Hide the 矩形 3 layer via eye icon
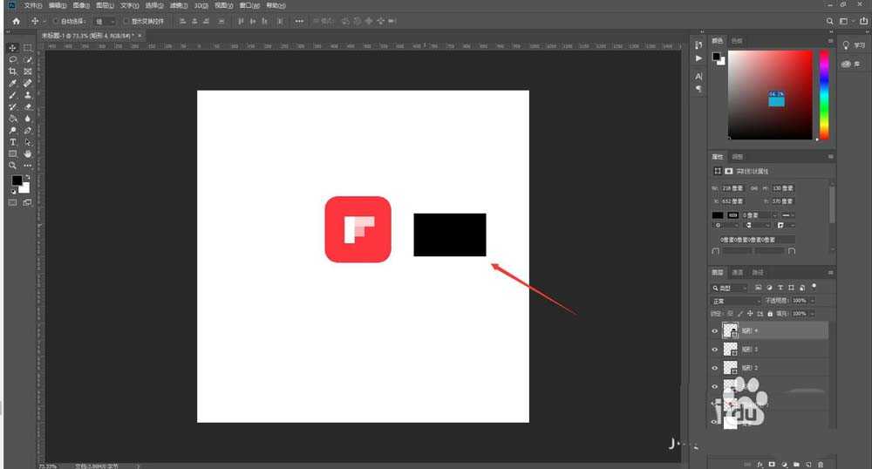The height and width of the screenshot is (469, 872). (715, 350)
